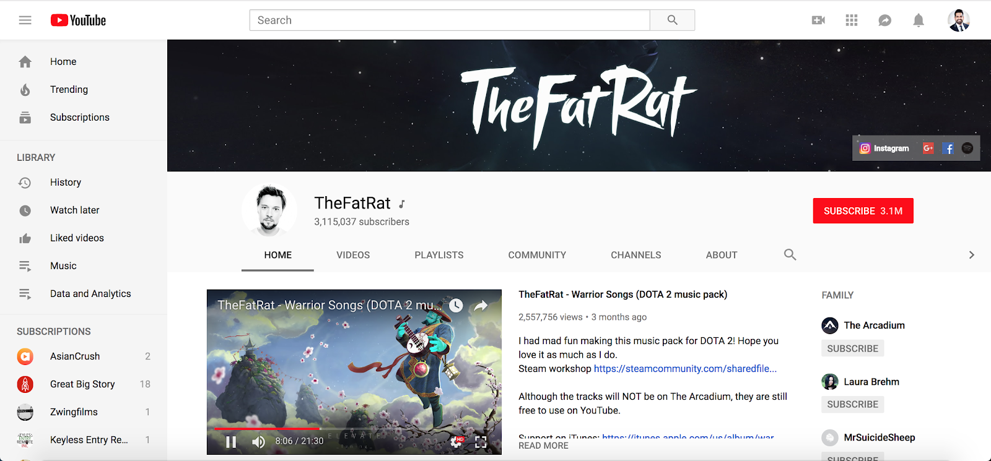Open the messages share icon
The width and height of the screenshot is (991, 461).
click(885, 20)
